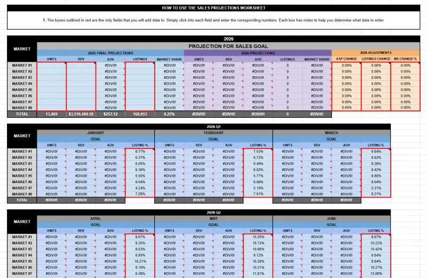Select the 2026 Projections purple header

[258, 53]
